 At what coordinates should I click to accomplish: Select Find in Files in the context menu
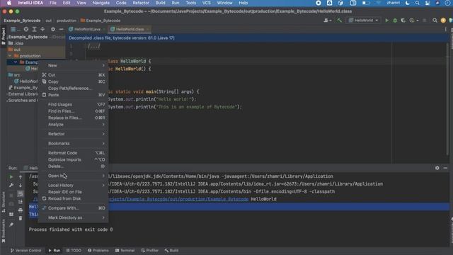coord(74,111)
